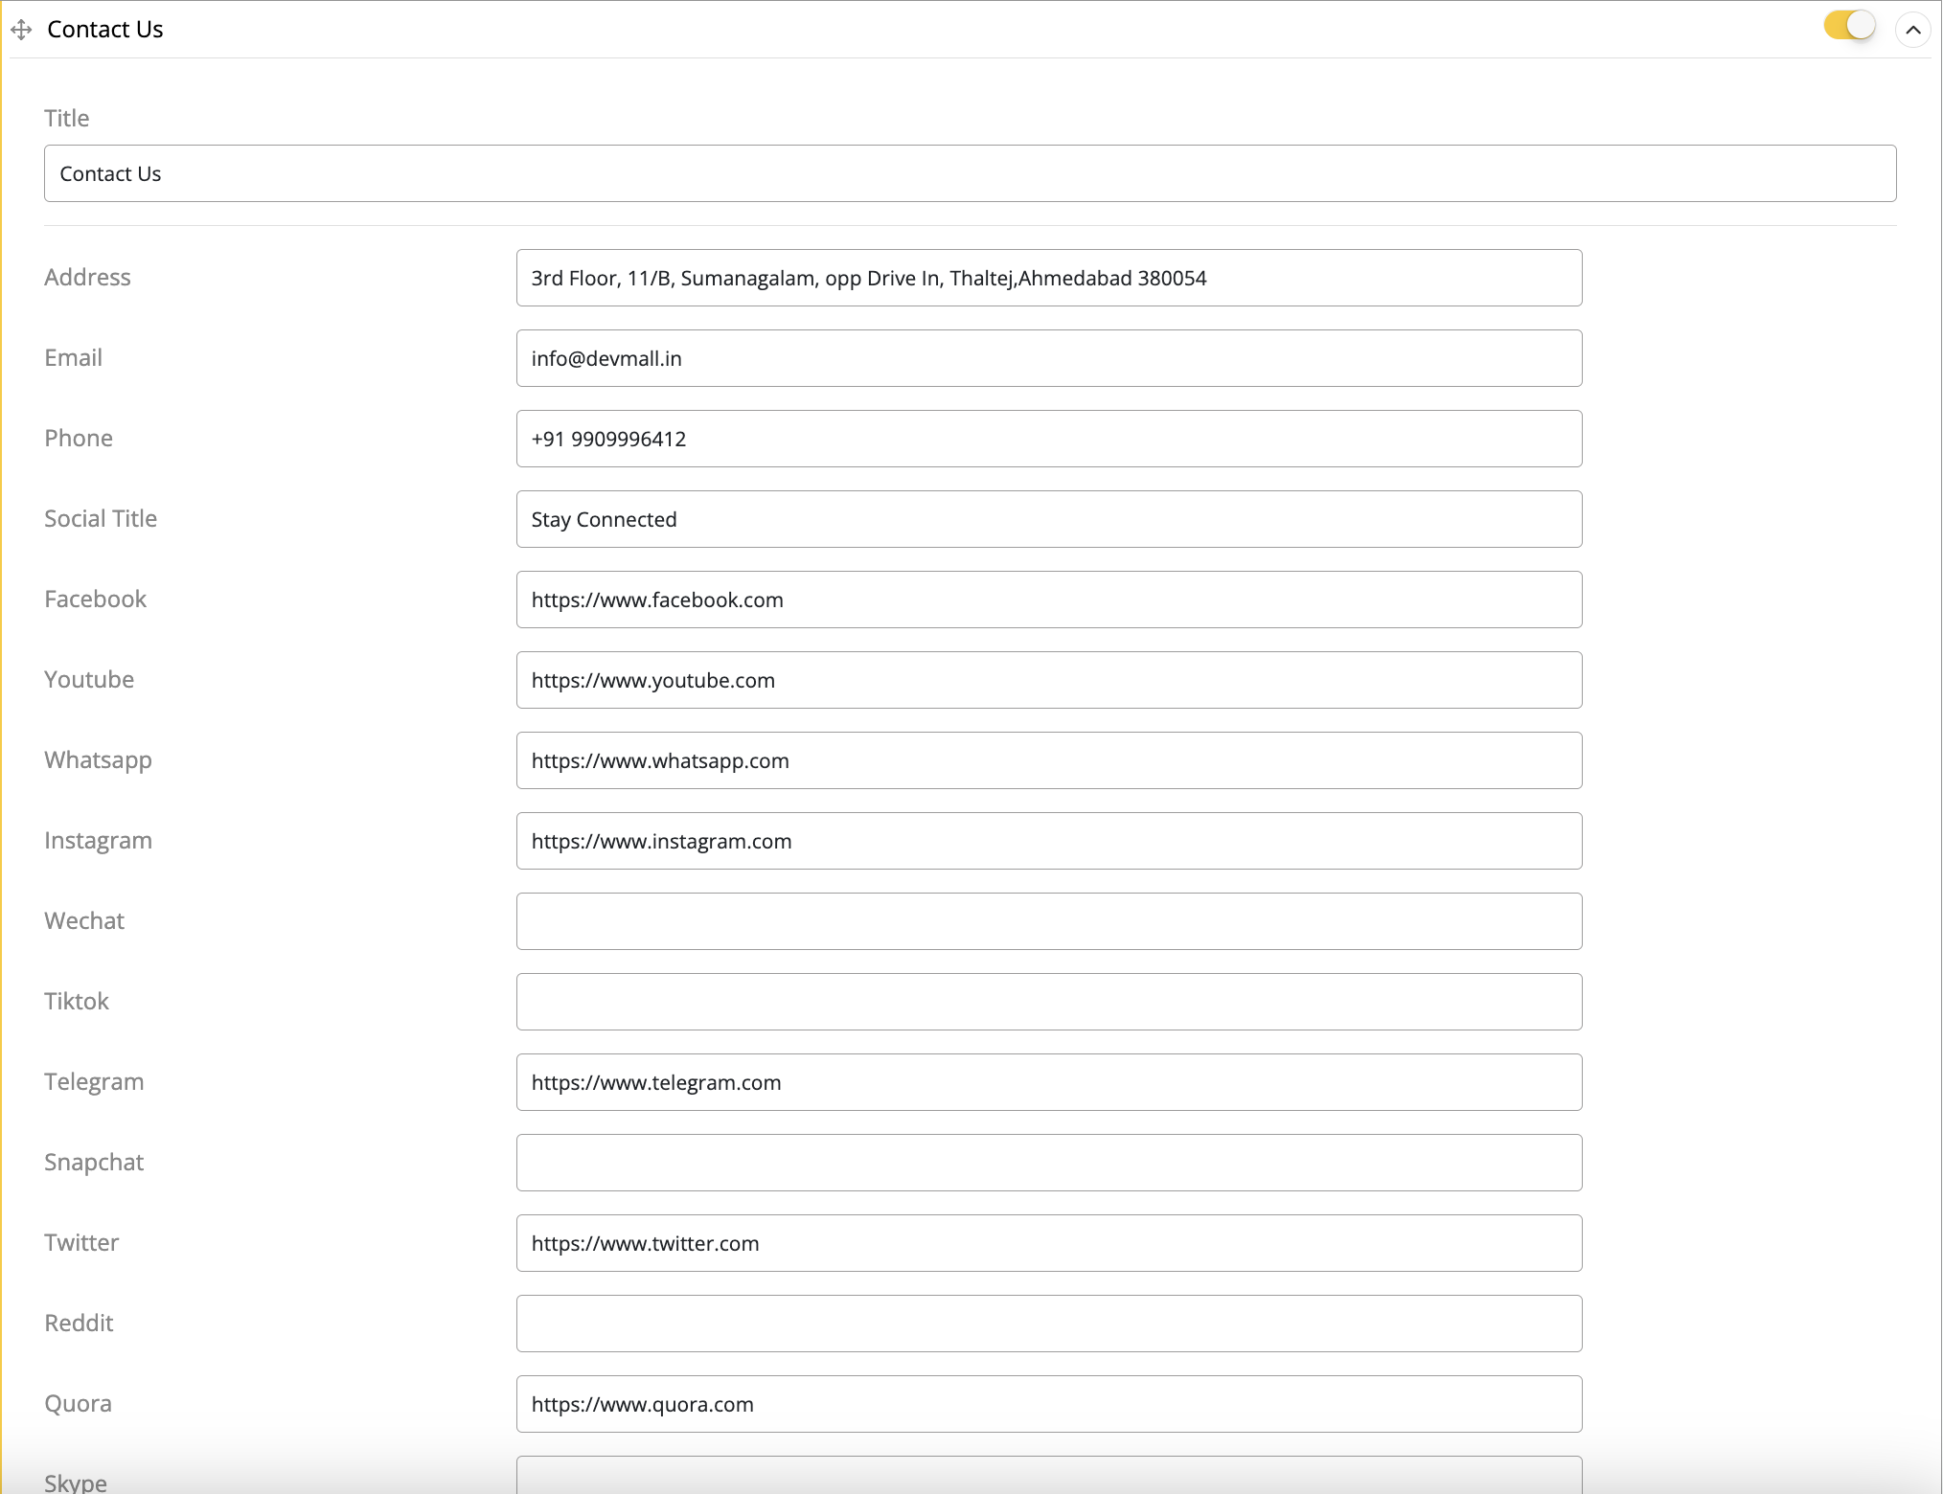Click the 'Wechat' label
The height and width of the screenshot is (1494, 1943).
[84, 920]
